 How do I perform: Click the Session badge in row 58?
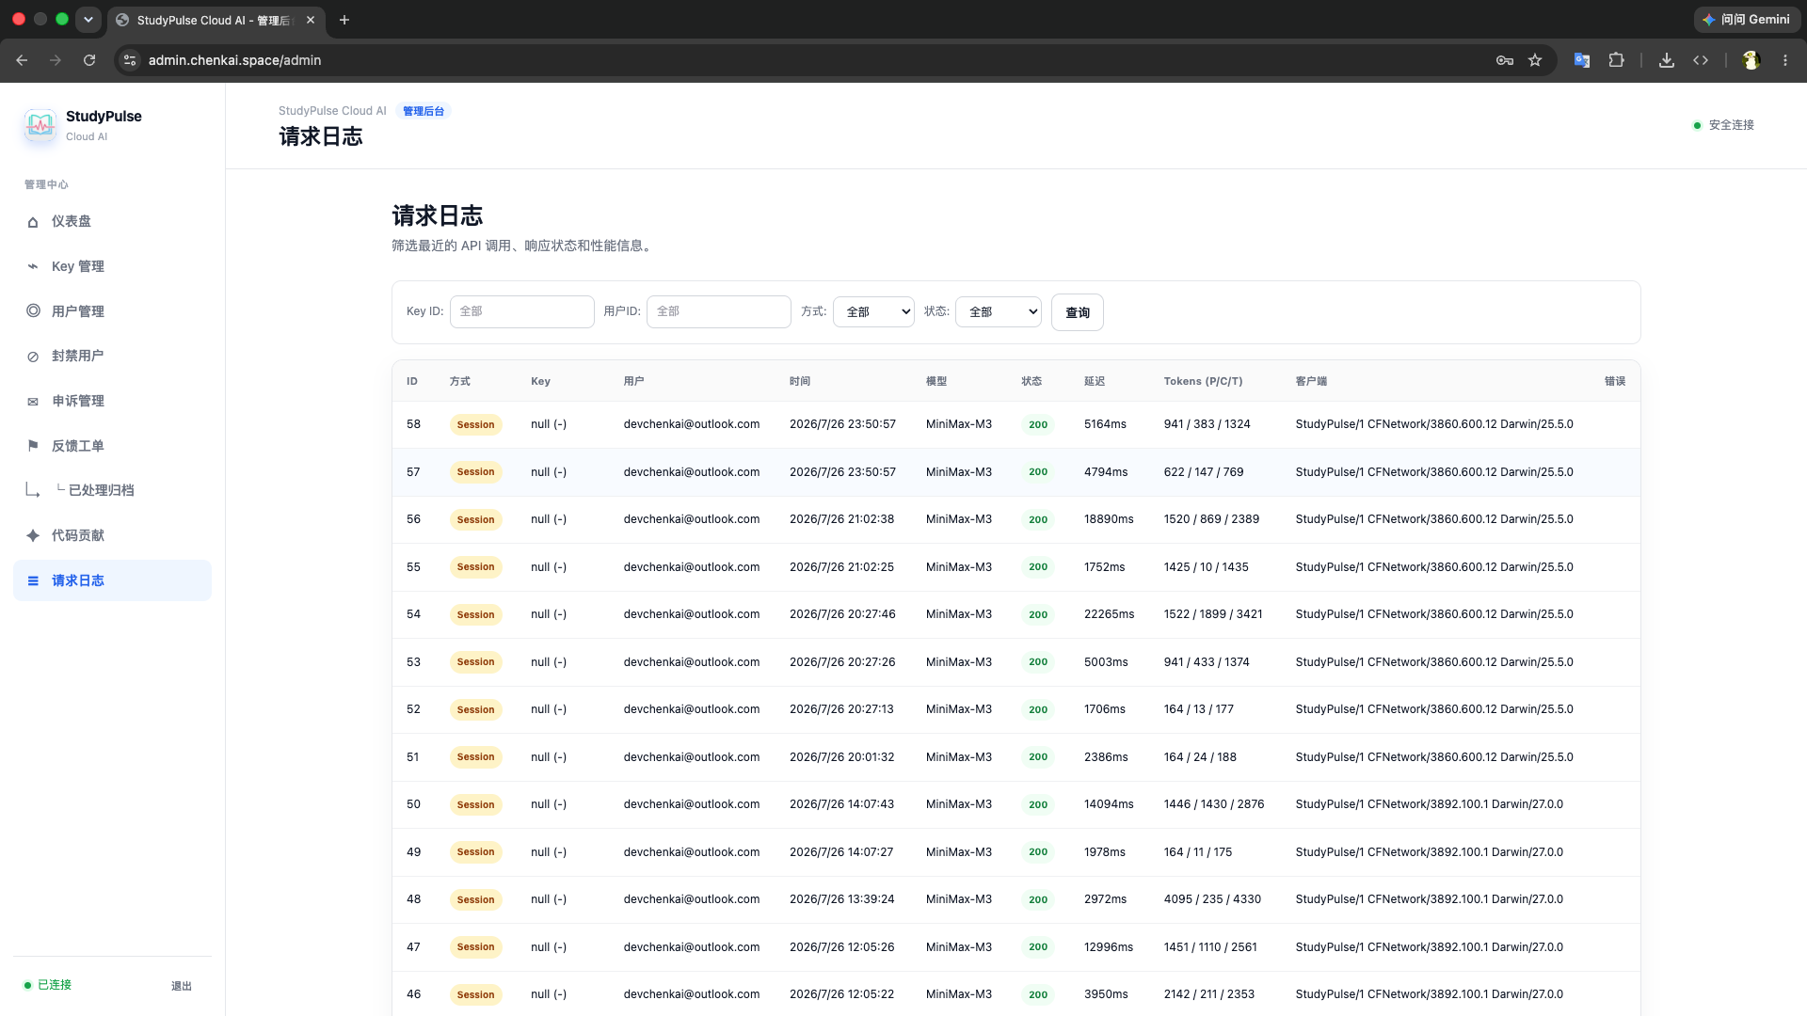(475, 425)
